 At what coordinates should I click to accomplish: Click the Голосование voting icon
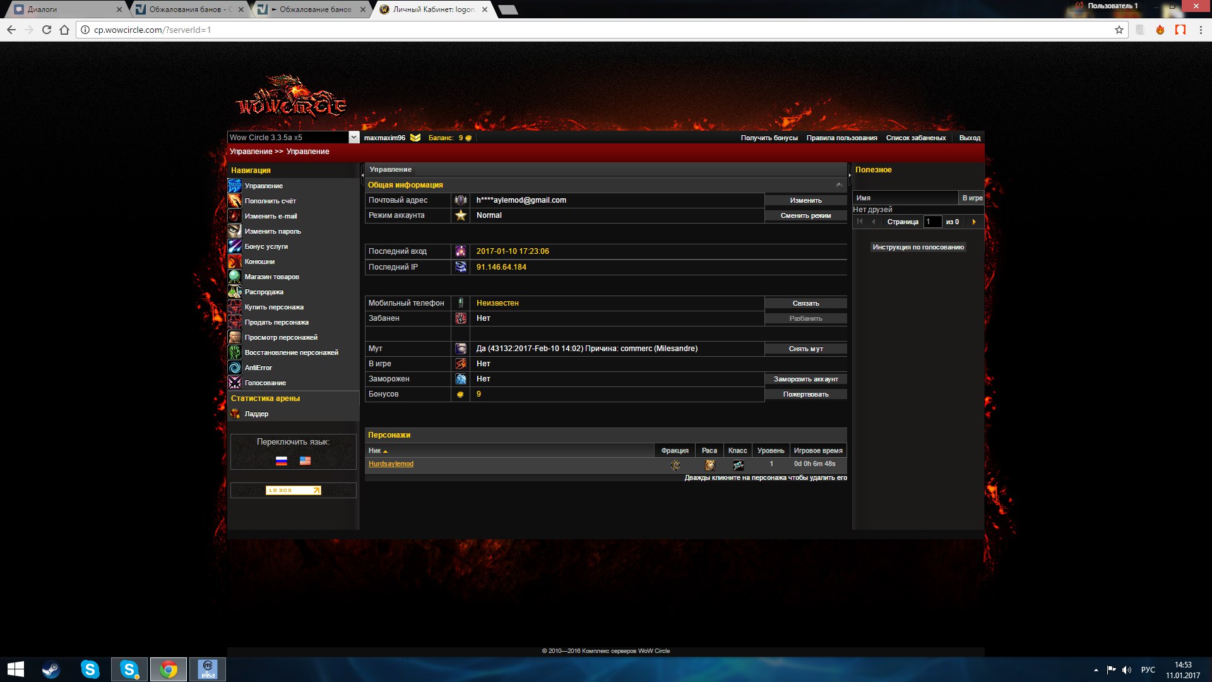pos(234,383)
